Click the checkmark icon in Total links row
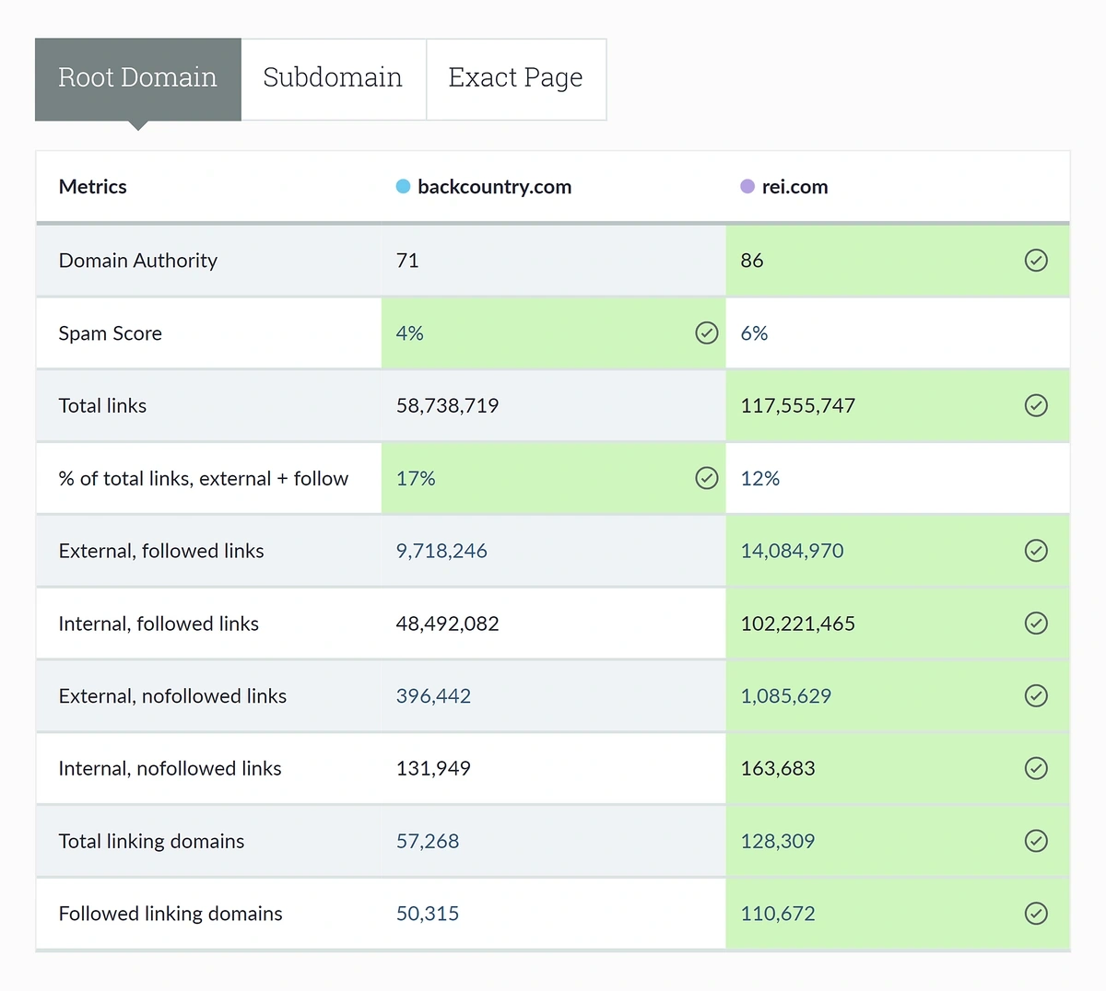Image resolution: width=1106 pixels, height=991 pixels. point(1036,405)
